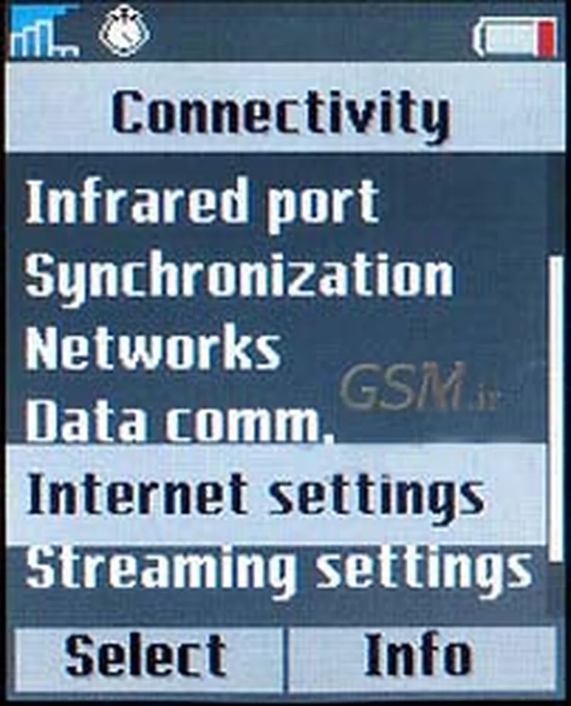Click the Connectivity title header
Viewport: 571px width, 706px height.
pos(282,109)
